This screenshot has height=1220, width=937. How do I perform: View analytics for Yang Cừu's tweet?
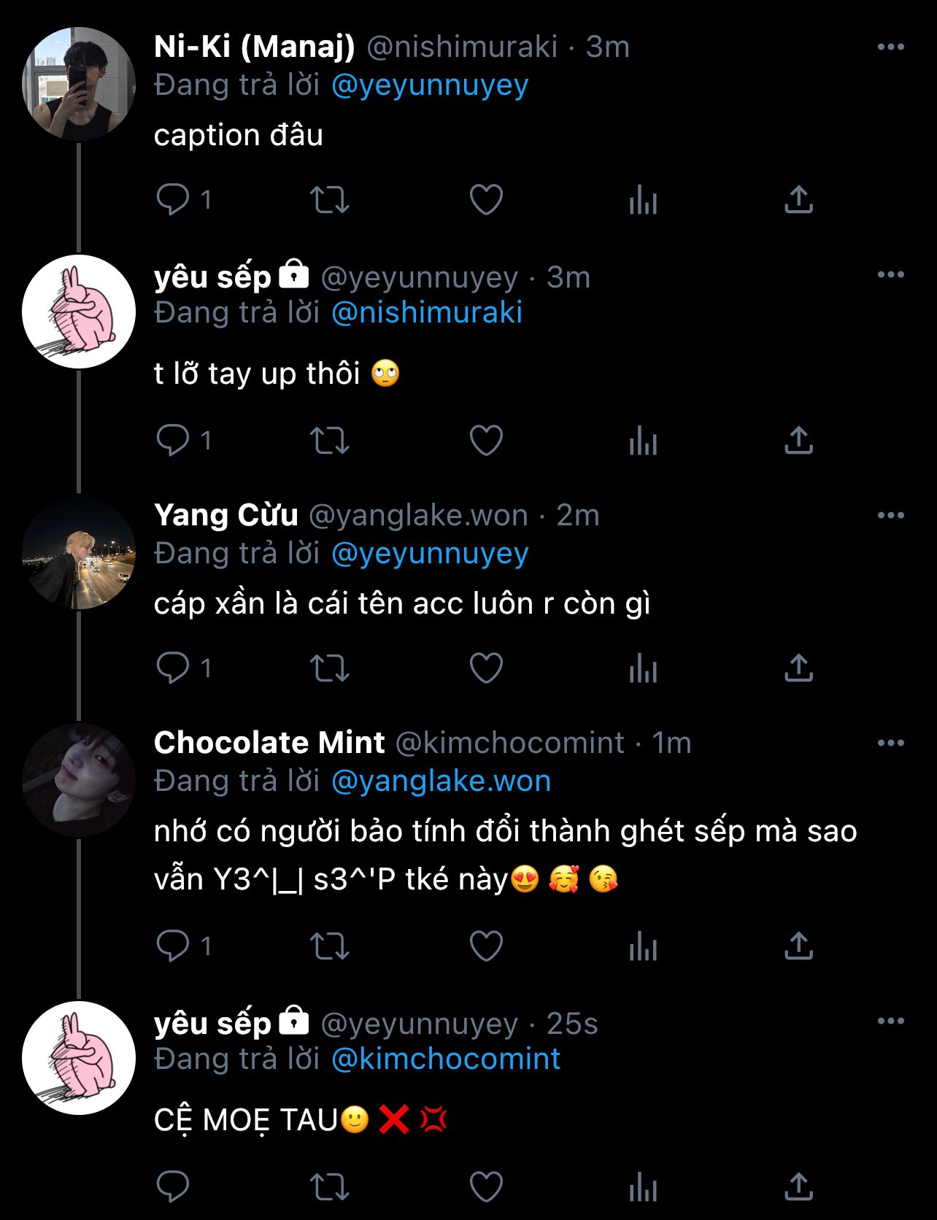[643, 668]
